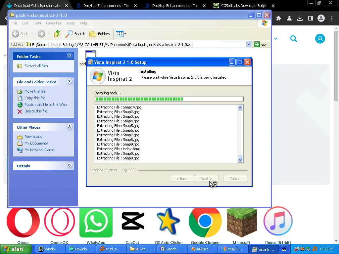Click Delete this file
Viewport: 339px width, 254px height.
click(x=36, y=111)
